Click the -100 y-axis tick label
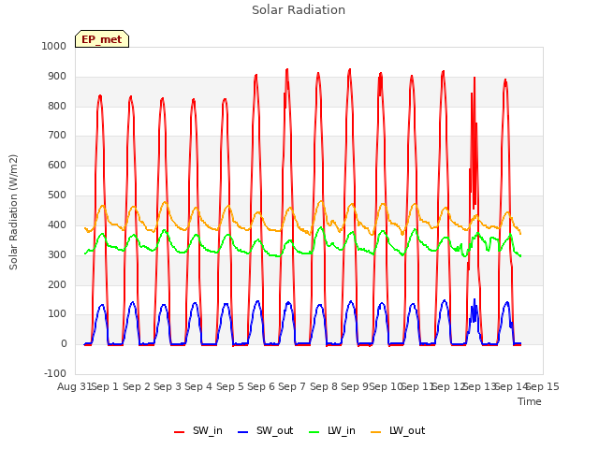The width and height of the screenshot is (599, 449). (55, 373)
